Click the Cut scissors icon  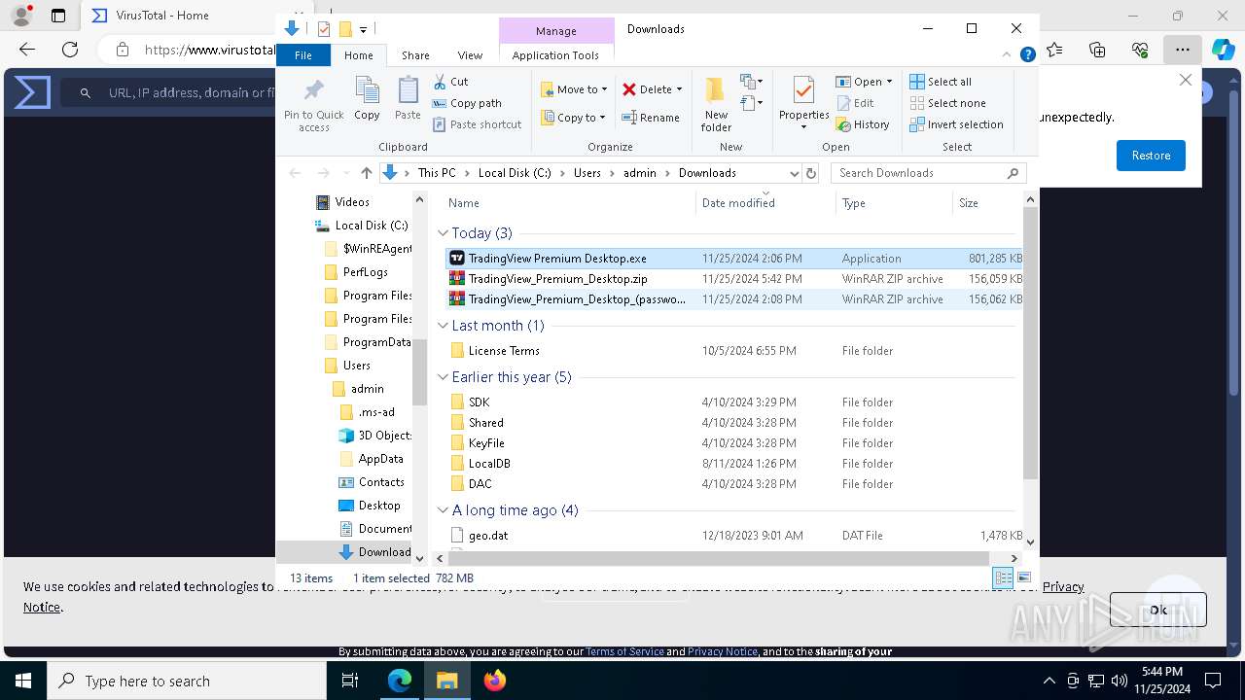[x=440, y=82]
